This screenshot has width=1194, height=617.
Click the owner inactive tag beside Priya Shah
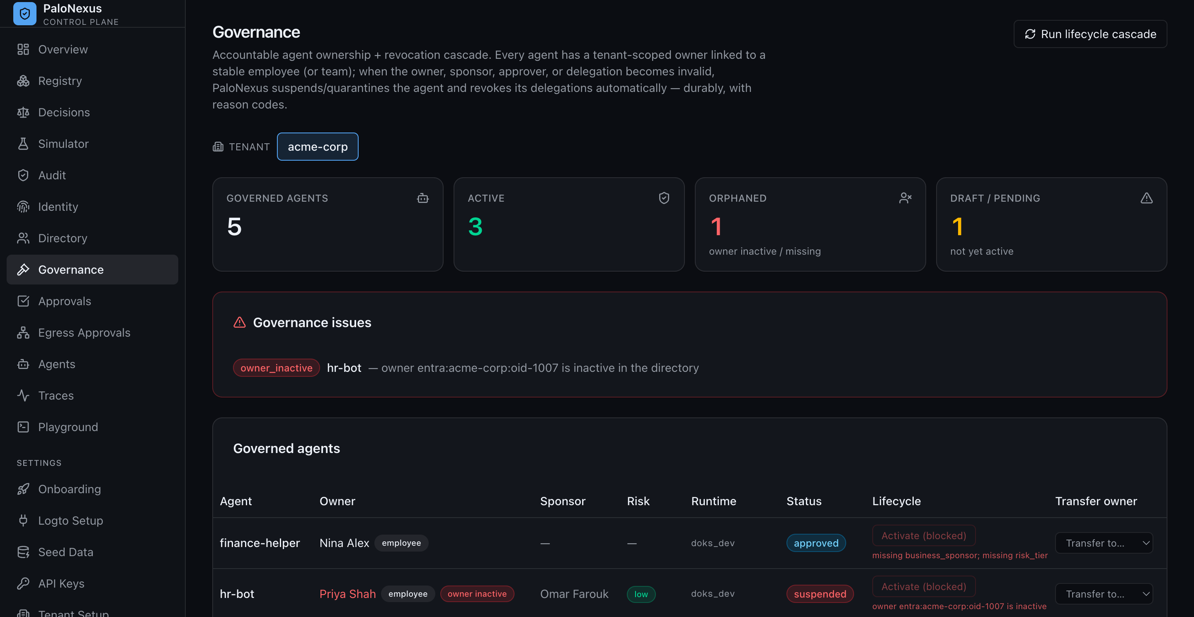[x=477, y=594]
